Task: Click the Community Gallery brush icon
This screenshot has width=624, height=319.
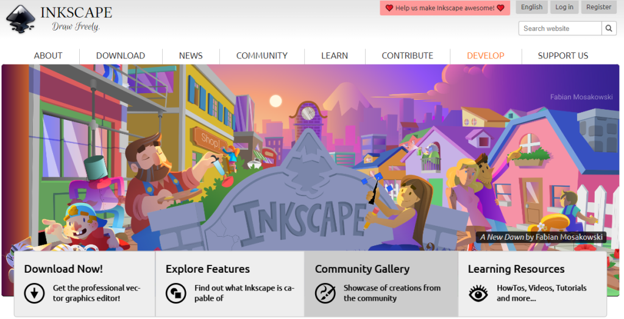Action: pyautogui.click(x=325, y=293)
